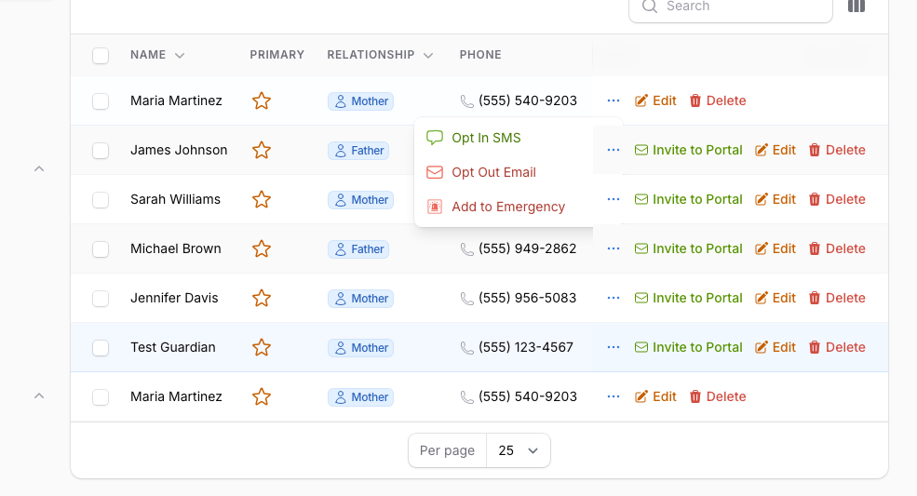Click the Father badge for James Johnson
Image resolution: width=917 pixels, height=496 pixels.
(x=358, y=151)
